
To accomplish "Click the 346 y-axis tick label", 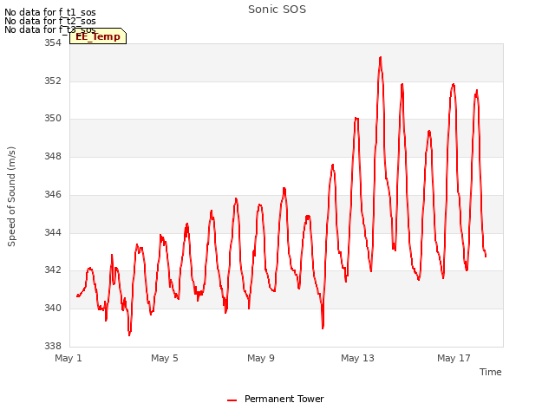I will coord(53,194).
